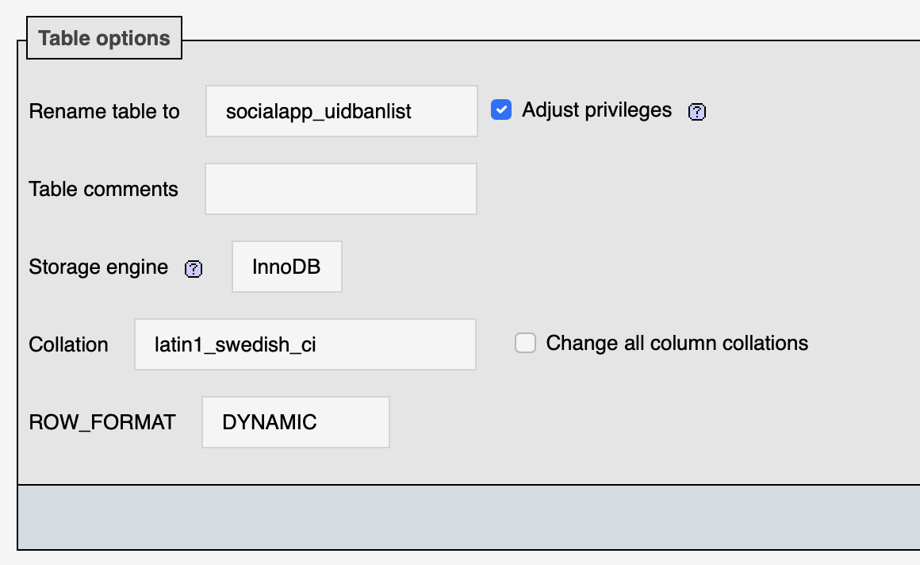Open the ROW_FORMAT dropdown showing DYNAMIC

coord(295,421)
